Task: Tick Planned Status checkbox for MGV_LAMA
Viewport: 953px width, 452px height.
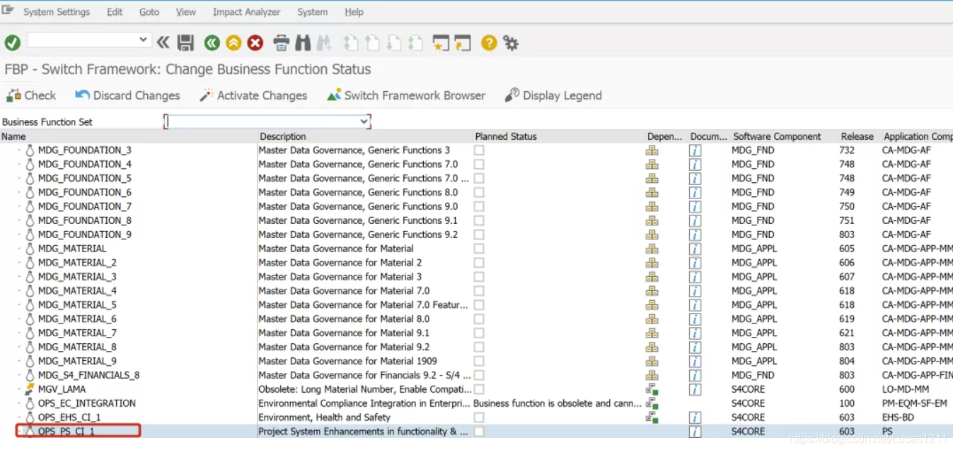Action: click(479, 389)
